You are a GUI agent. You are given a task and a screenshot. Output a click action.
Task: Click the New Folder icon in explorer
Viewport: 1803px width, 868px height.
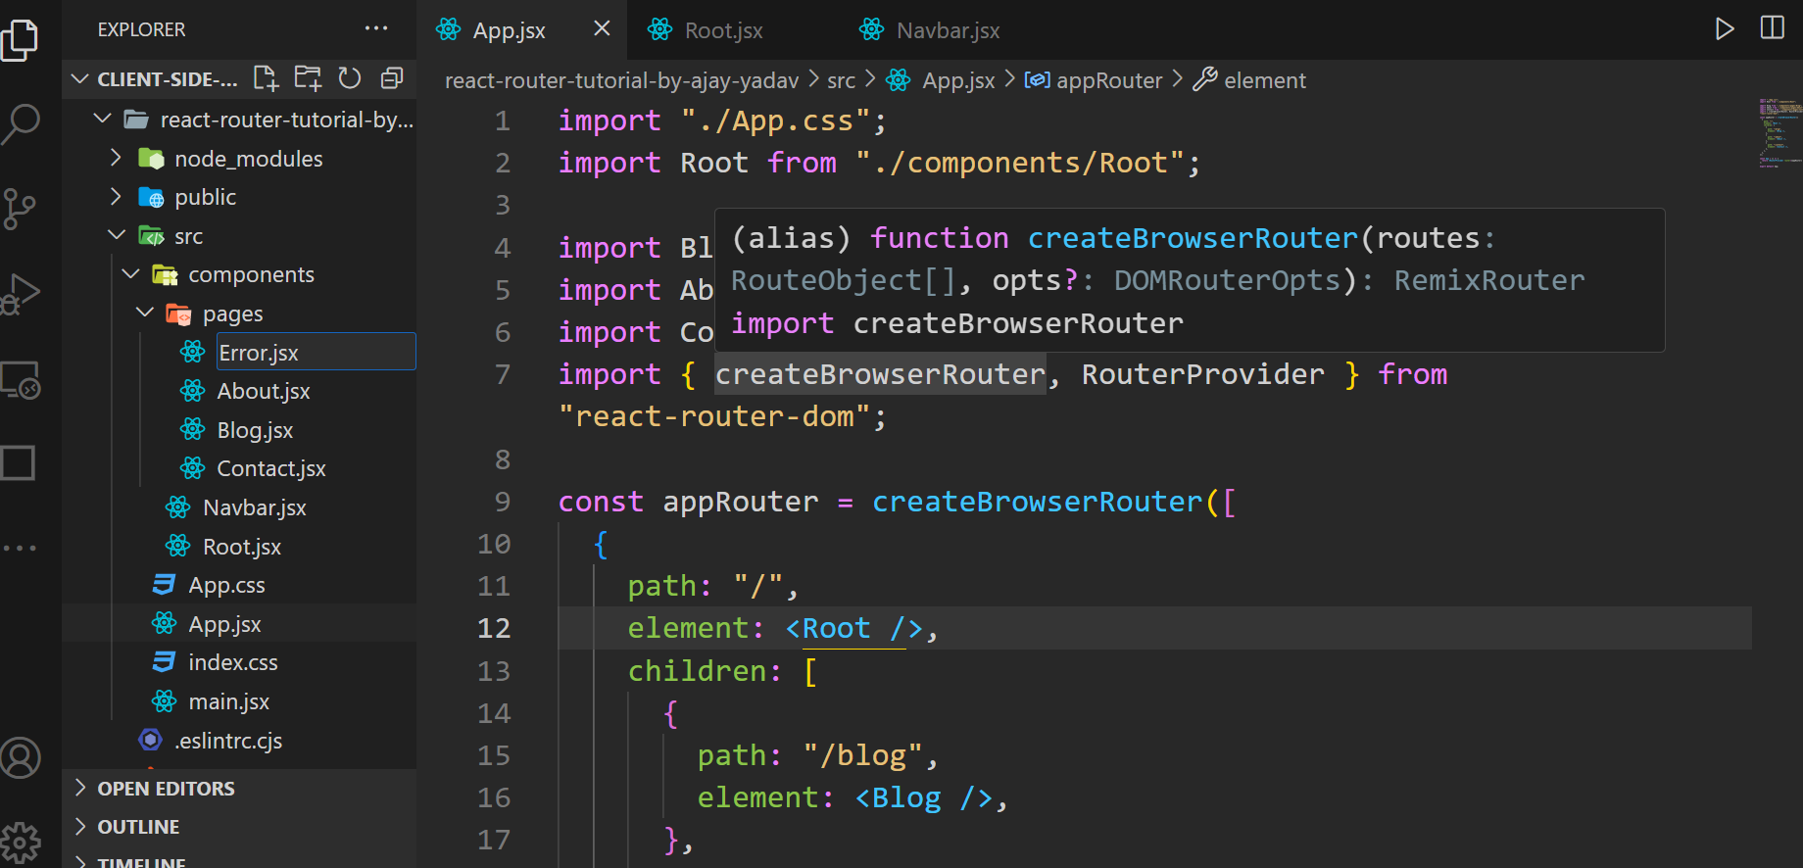308,78
